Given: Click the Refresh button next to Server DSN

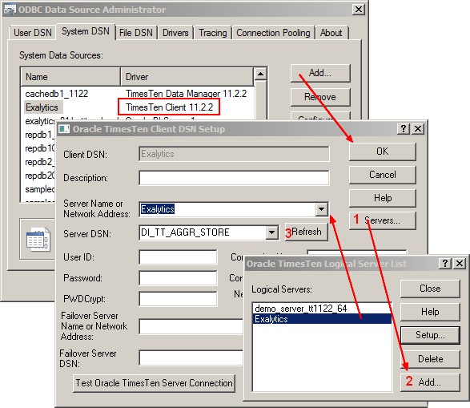Looking at the screenshot, I should tap(307, 232).
